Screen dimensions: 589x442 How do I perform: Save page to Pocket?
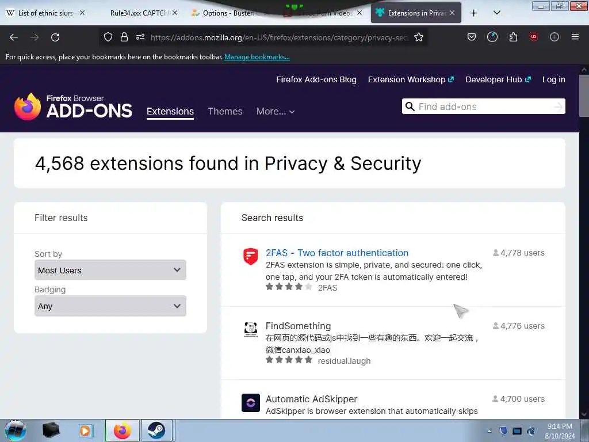pos(472,37)
